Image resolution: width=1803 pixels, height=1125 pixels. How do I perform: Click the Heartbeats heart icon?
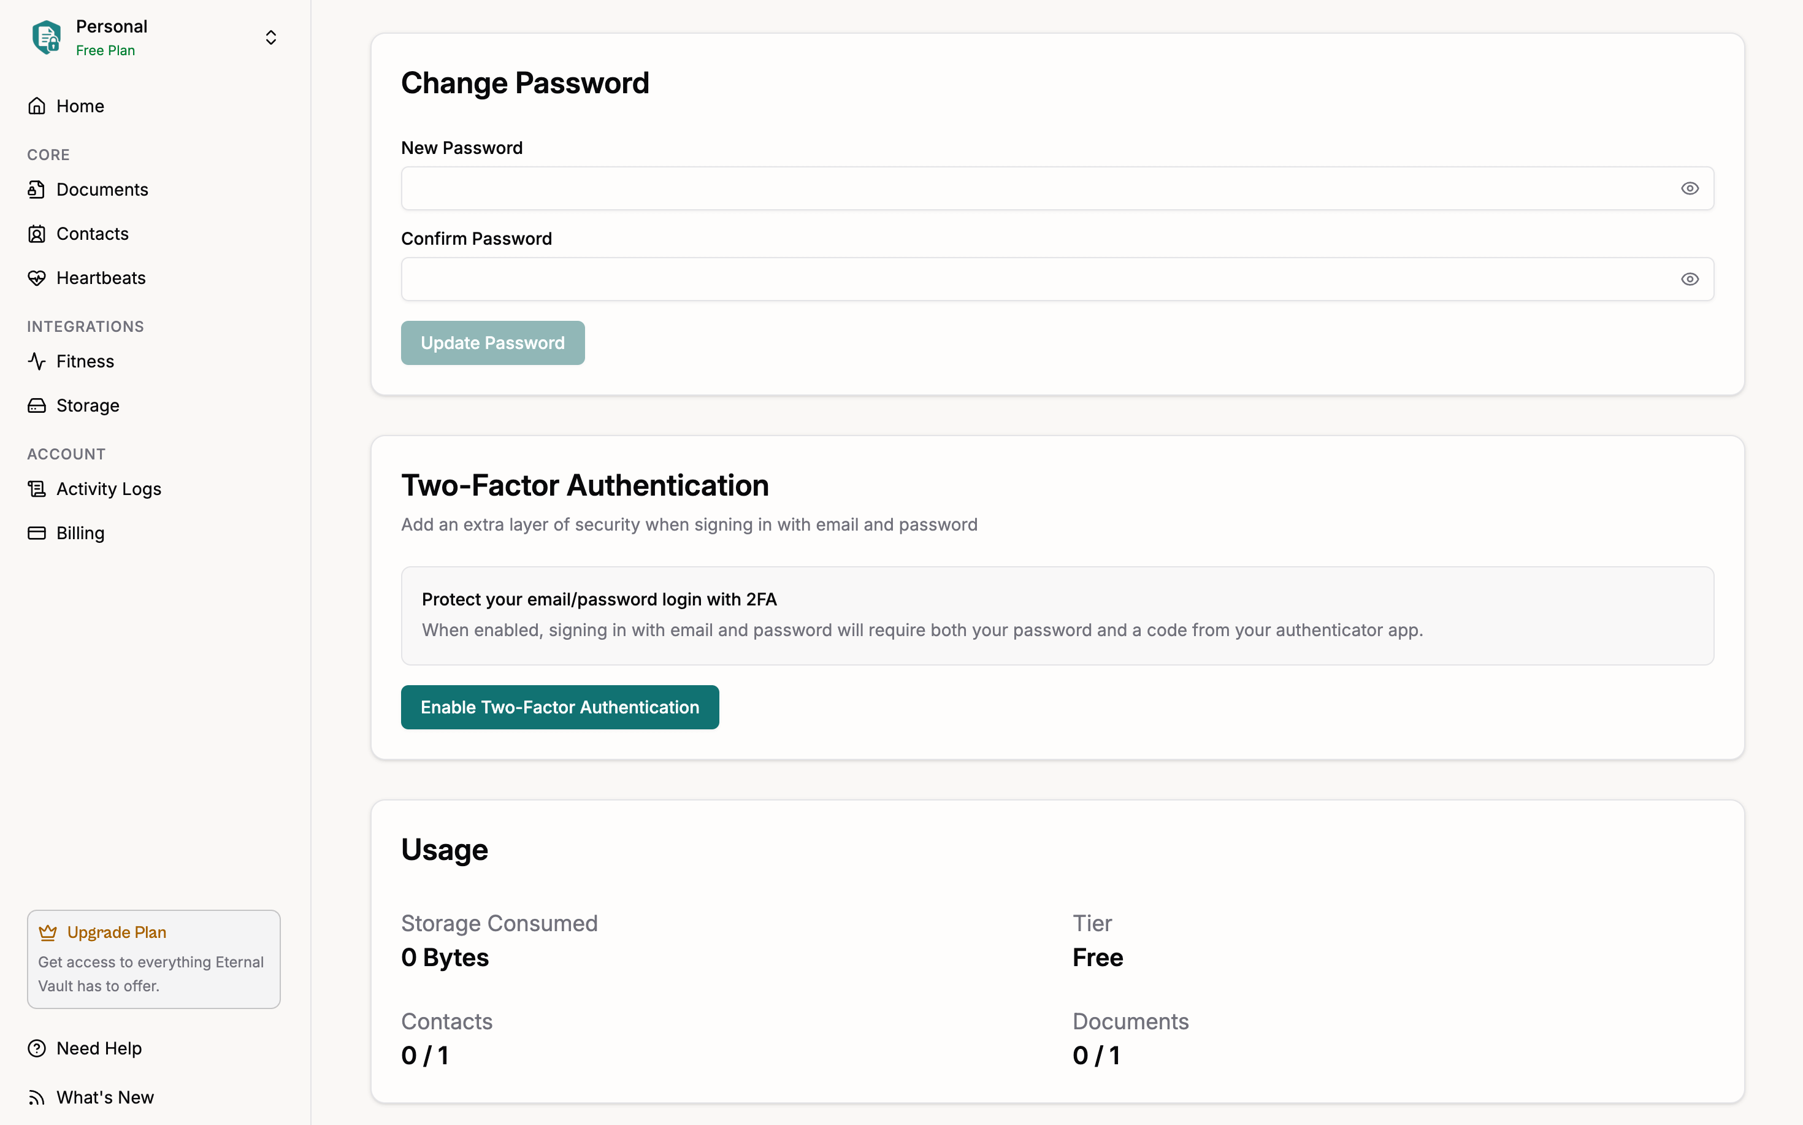36,278
